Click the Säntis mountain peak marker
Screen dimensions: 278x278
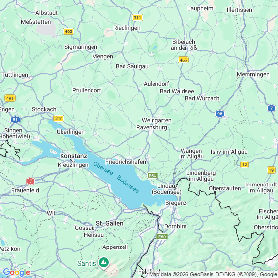[104, 262]
